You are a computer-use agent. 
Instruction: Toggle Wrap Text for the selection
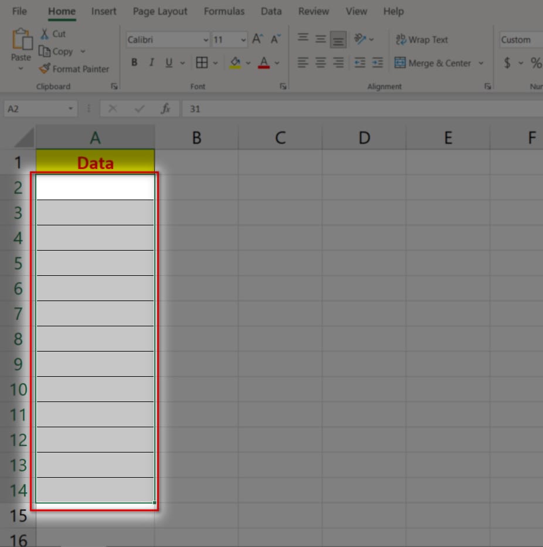pos(422,40)
